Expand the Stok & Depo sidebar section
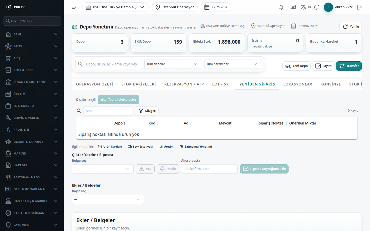Viewport: 370px width, 231px height. [32, 70]
